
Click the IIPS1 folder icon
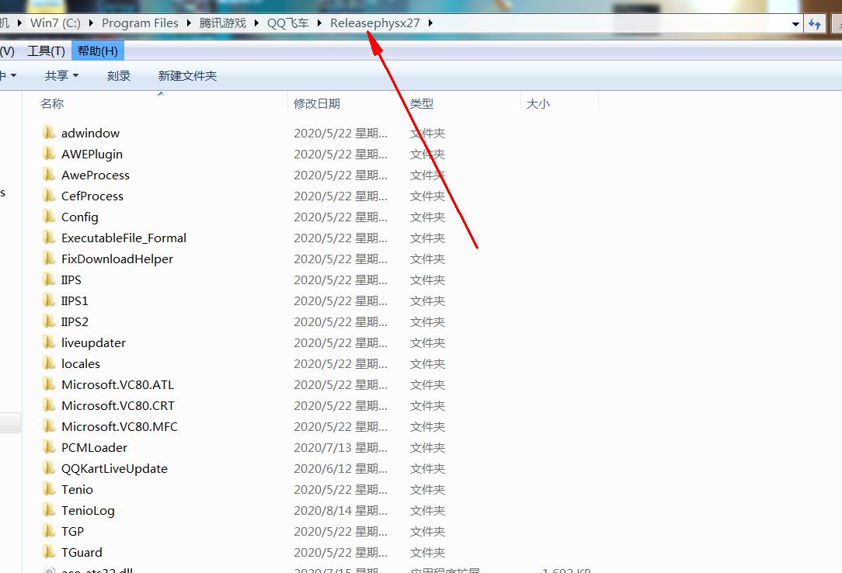click(x=49, y=300)
